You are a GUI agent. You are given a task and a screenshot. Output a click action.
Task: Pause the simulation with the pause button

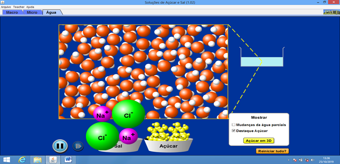[60, 146]
